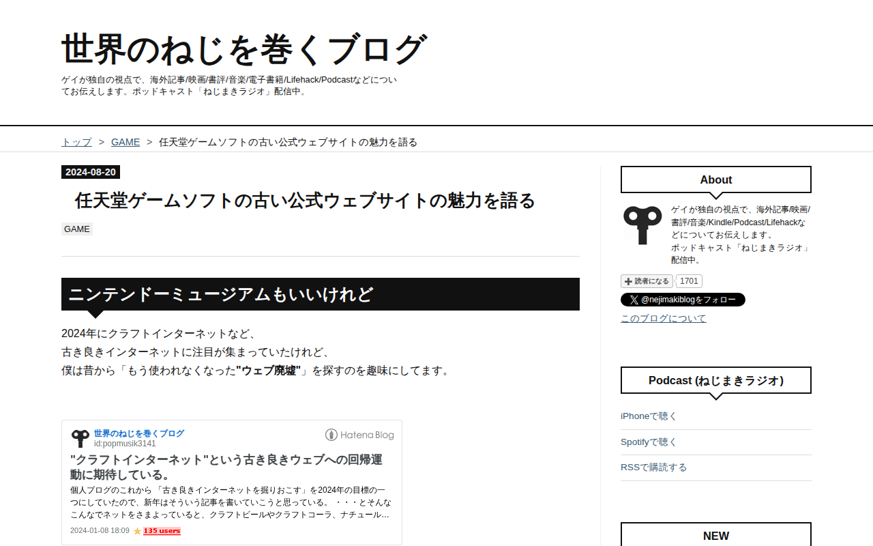Image resolution: width=873 pixels, height=546 pixels.
Task: Open 世界のねじを巻くブログ link in embedded card
Action: tap(139, 433)
